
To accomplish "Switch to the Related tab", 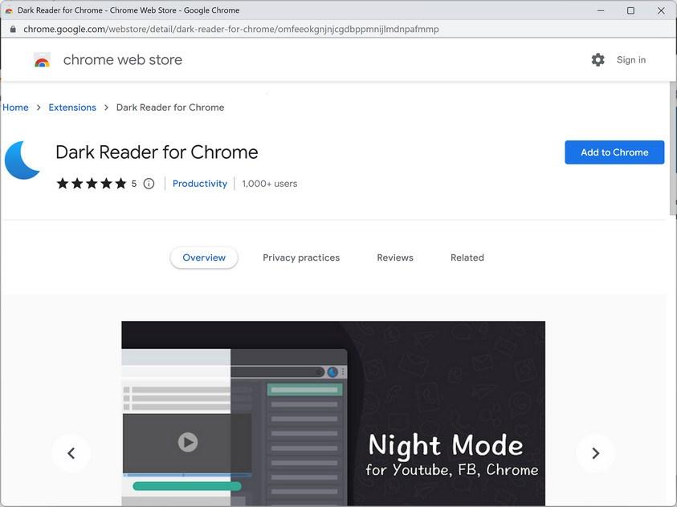I will pyautogui.click(x=467, y=258).
